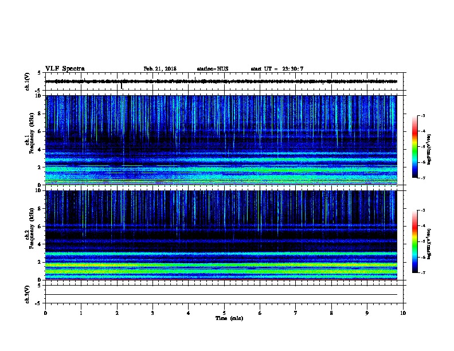Click the "-7" label on ch.2 color bar
Image resolution: width=454 pixels, height=351 pixels.
coord(423,273)
